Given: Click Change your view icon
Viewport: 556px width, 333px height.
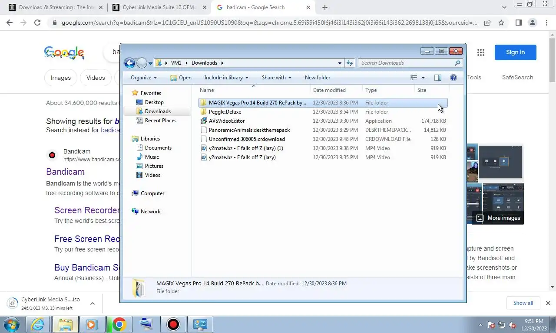Looking at the screenshot, I should pos(414,78).
